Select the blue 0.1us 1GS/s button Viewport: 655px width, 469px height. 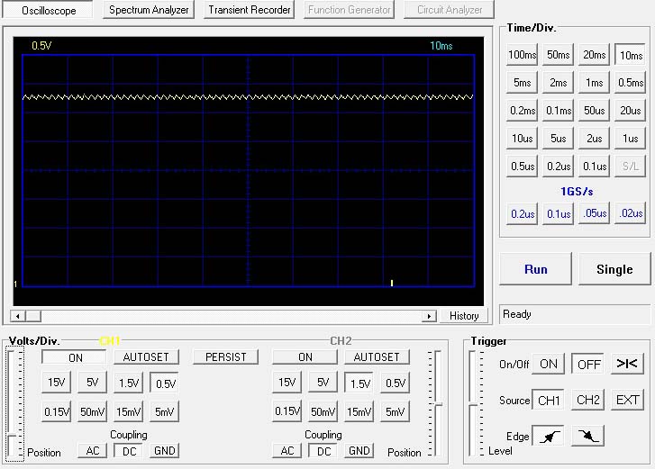click(558, 213)
